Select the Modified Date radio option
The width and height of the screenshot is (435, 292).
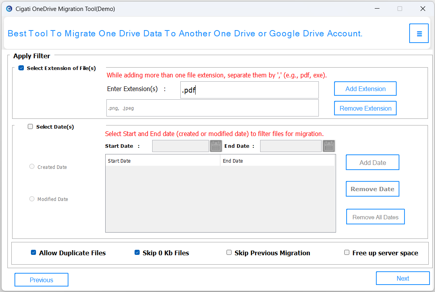coord(32,199)
